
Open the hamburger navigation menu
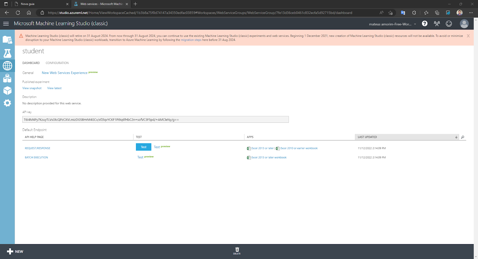[x=6, y=24]
